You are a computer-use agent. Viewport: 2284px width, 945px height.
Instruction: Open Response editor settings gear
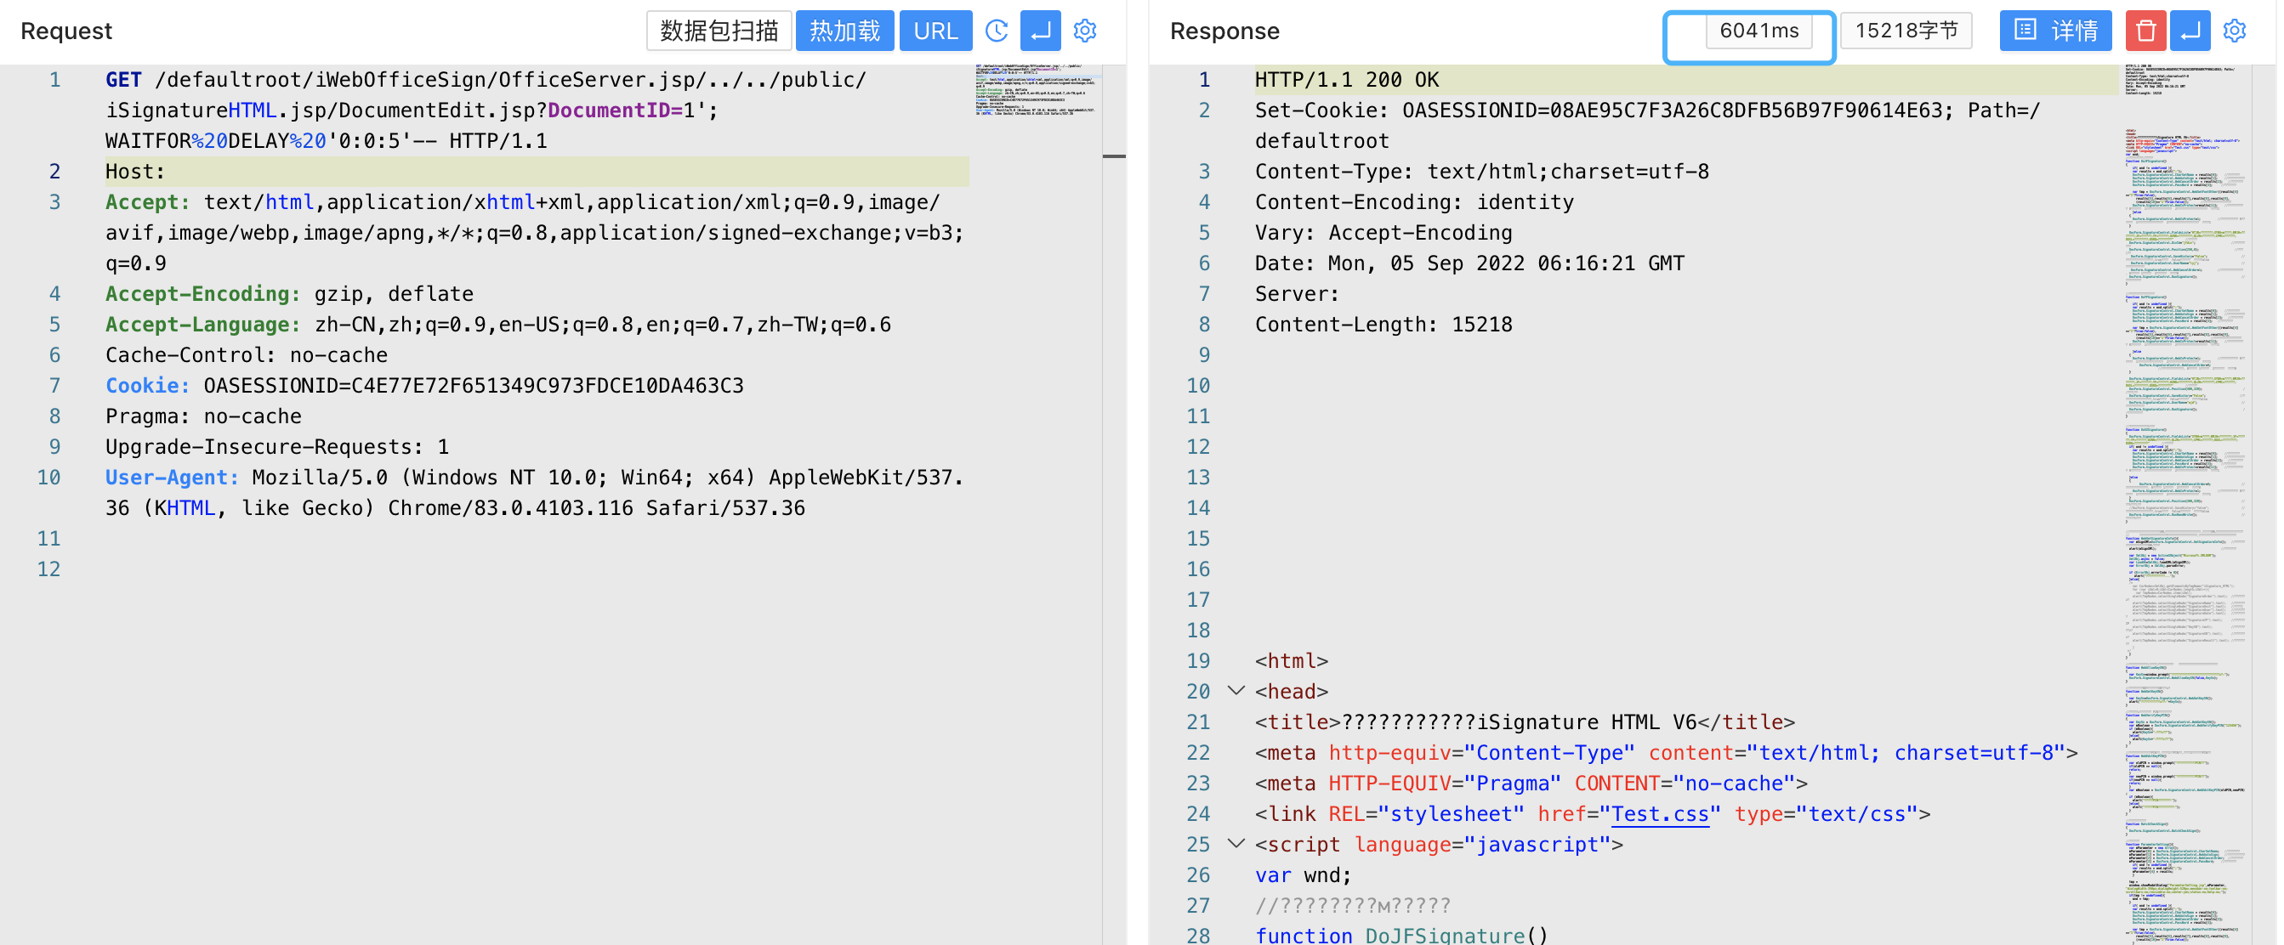pyautogui.click(x=2235, y=31)
